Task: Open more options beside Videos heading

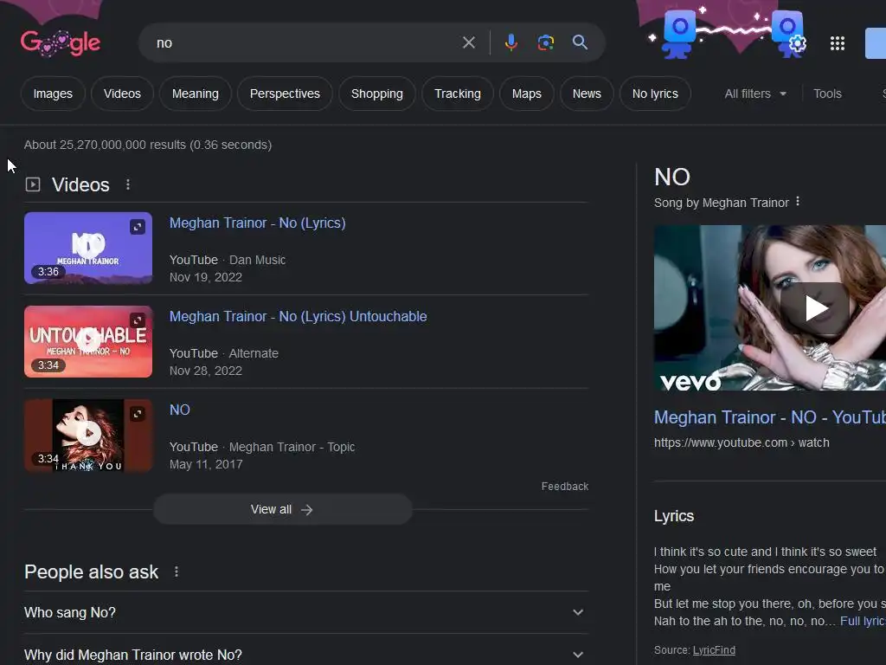Action: 128,184
